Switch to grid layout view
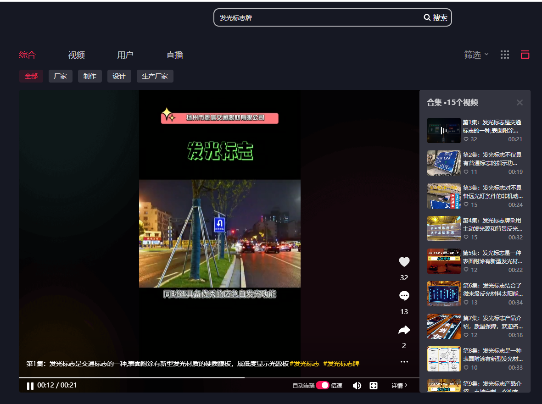The height and width of the screenshot is (404, 542). click(505, 55)
